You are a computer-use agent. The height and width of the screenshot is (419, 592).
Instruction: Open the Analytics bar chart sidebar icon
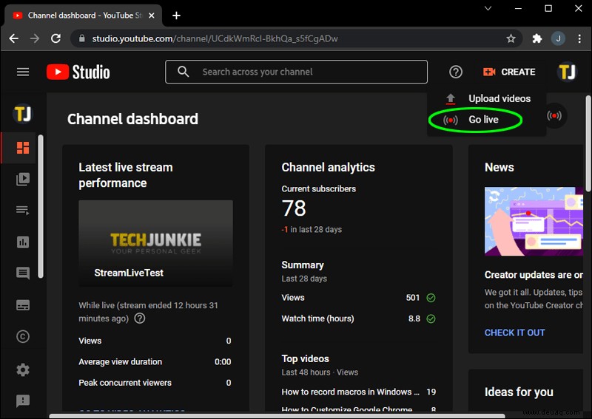point(23,242)
